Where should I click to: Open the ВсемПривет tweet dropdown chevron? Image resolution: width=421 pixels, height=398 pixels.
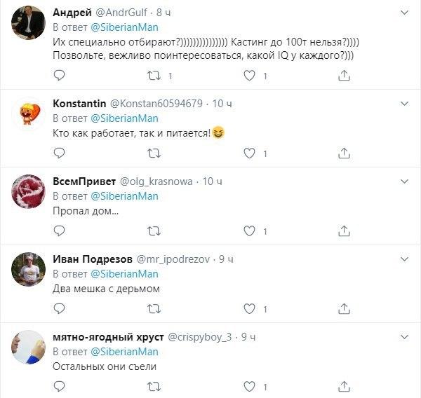pos(405,181)
